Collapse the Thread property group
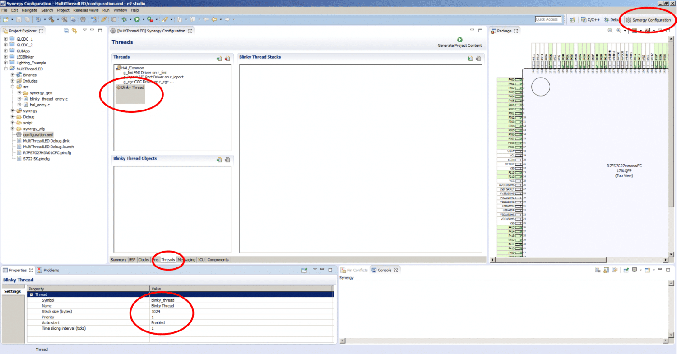Screen dimensions: 677x354 [x=32, y=294]
